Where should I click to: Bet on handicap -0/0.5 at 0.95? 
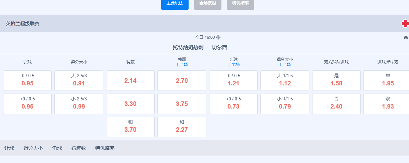coord(27,81)
